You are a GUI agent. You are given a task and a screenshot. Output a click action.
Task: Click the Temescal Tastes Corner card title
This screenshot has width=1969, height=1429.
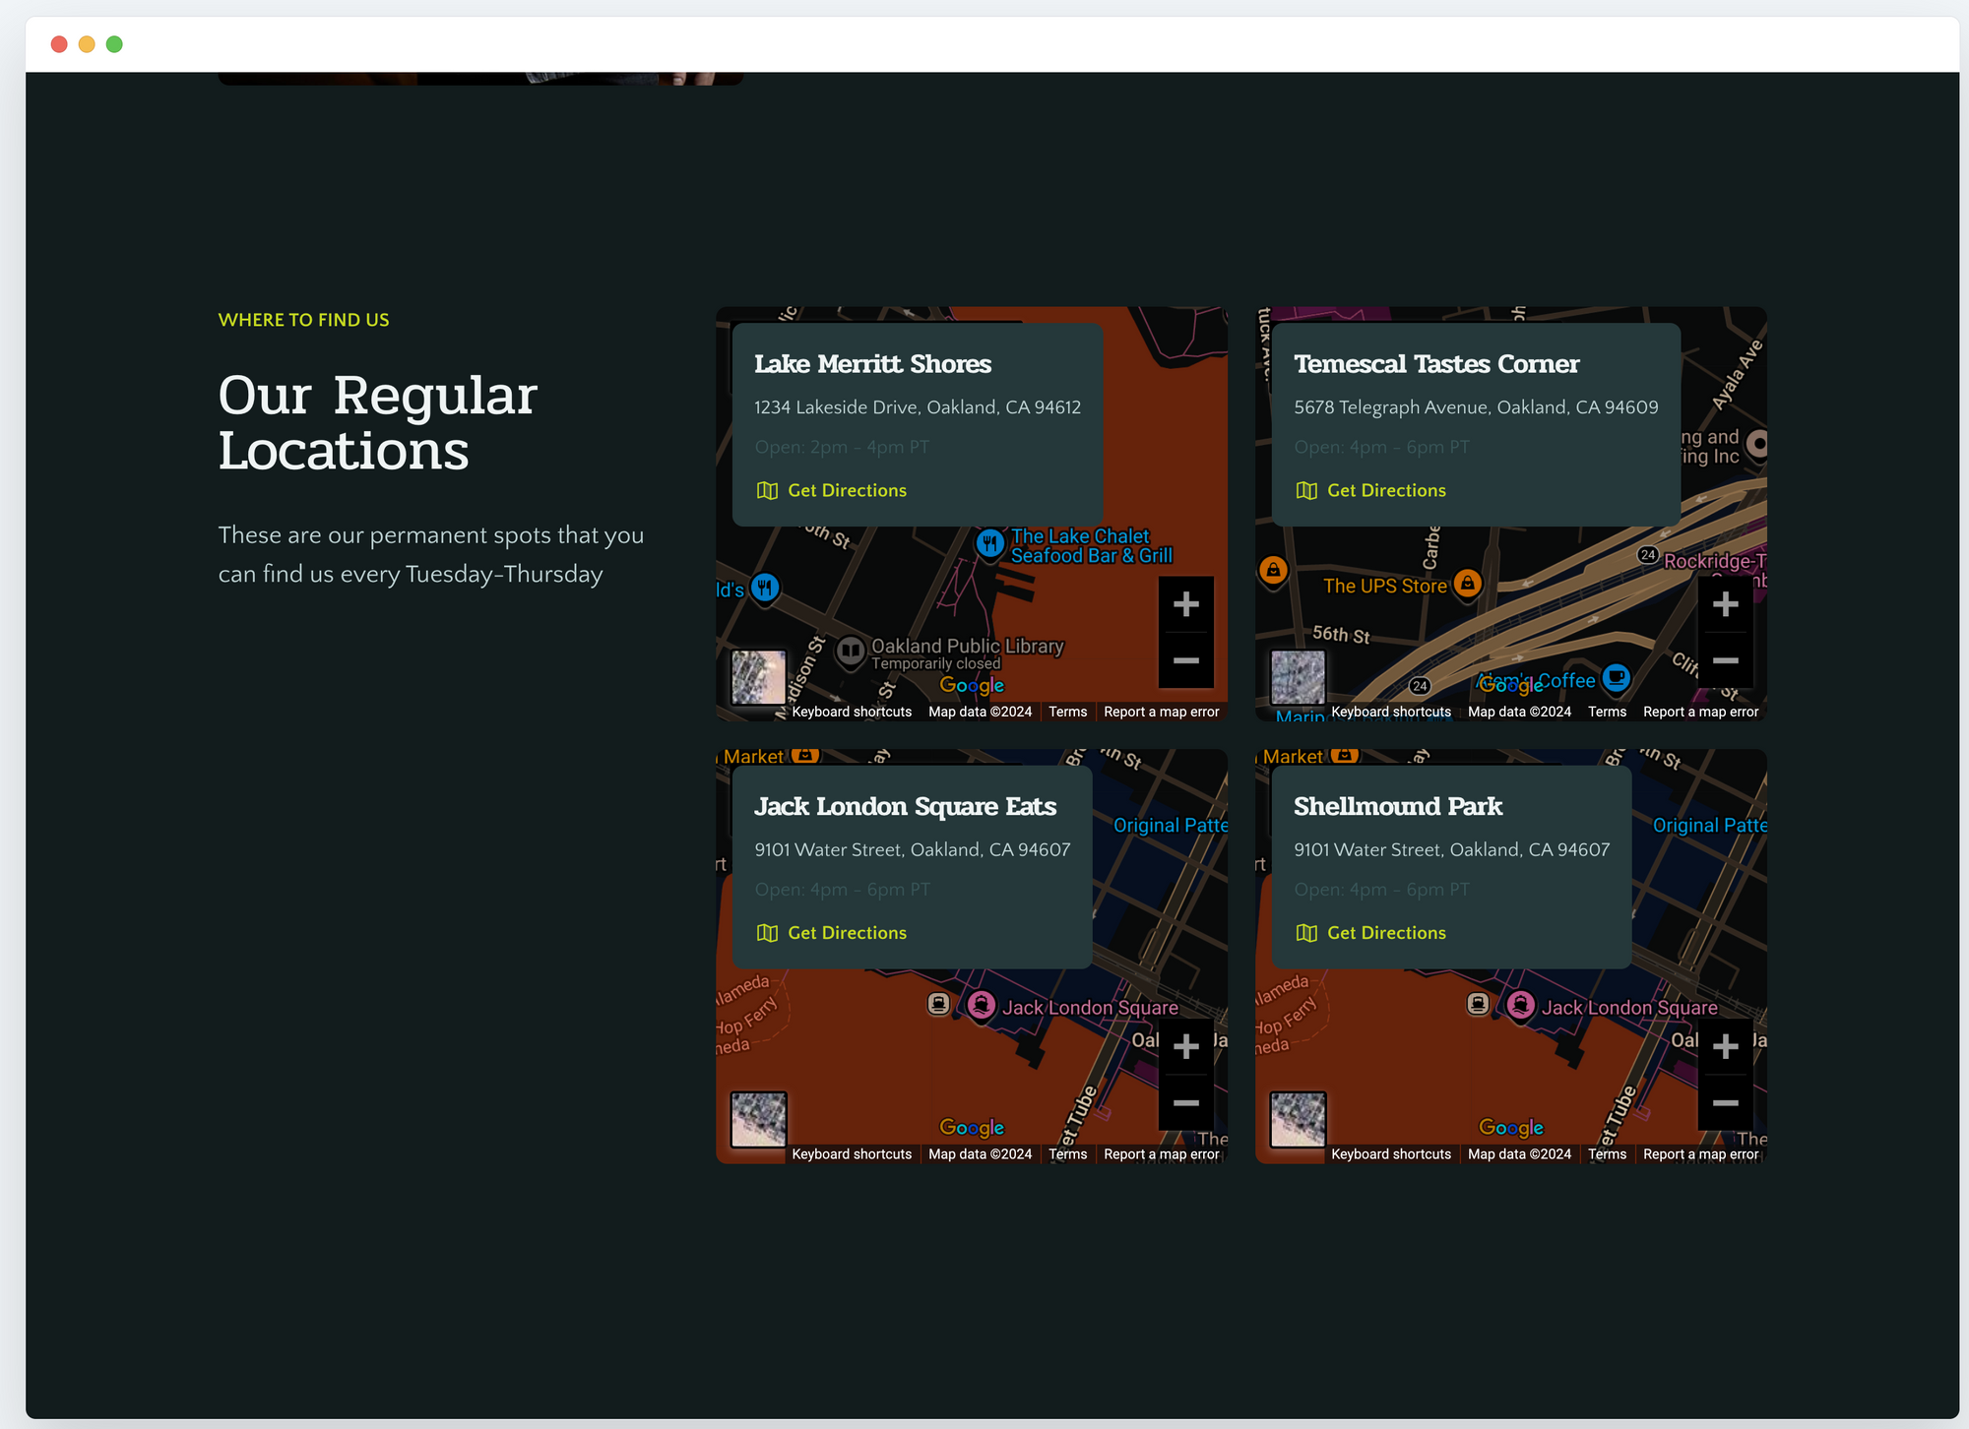pos(1436,364)
